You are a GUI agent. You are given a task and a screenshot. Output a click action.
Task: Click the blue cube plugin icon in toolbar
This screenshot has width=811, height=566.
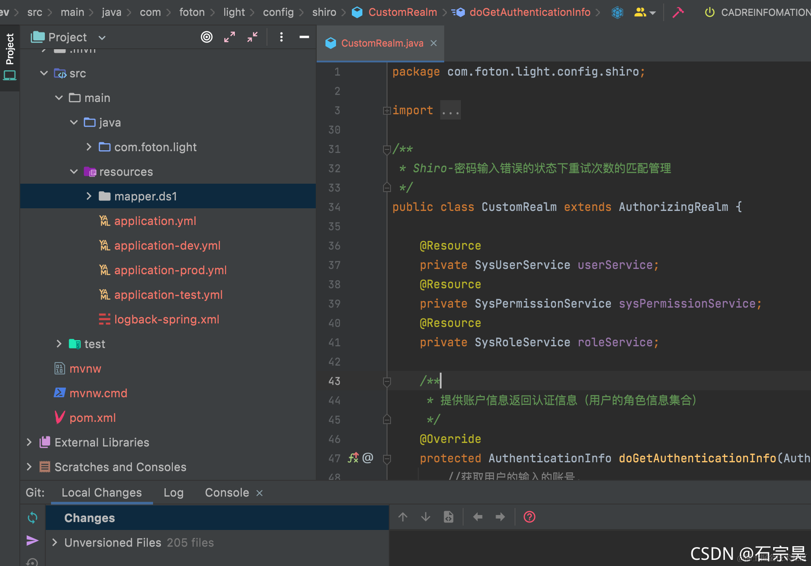pos(617,12)
